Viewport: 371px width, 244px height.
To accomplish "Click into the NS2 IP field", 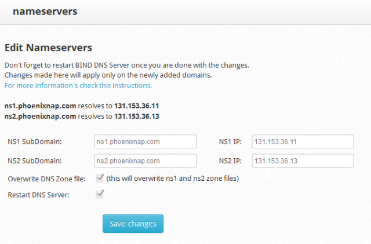I will coord(303,161).
